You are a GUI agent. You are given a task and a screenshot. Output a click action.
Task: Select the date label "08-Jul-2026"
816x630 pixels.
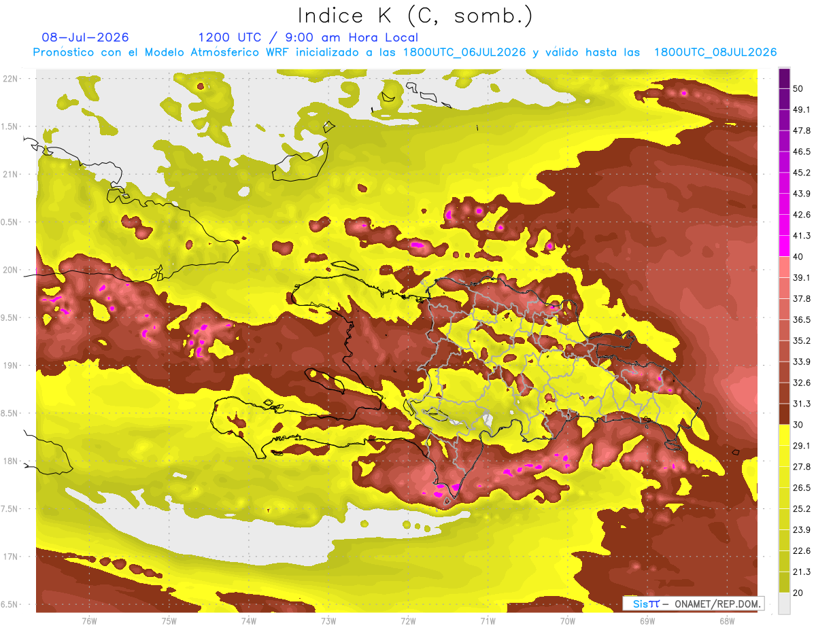pos(85,37)
